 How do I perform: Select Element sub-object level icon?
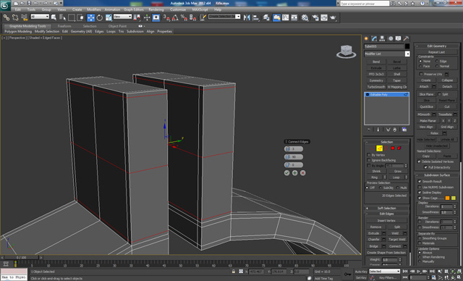click(399, 148)
